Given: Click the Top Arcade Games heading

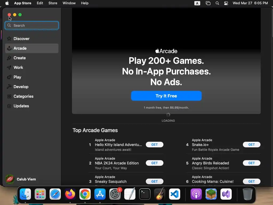Looking at the screenshot, I should point(95,130).
